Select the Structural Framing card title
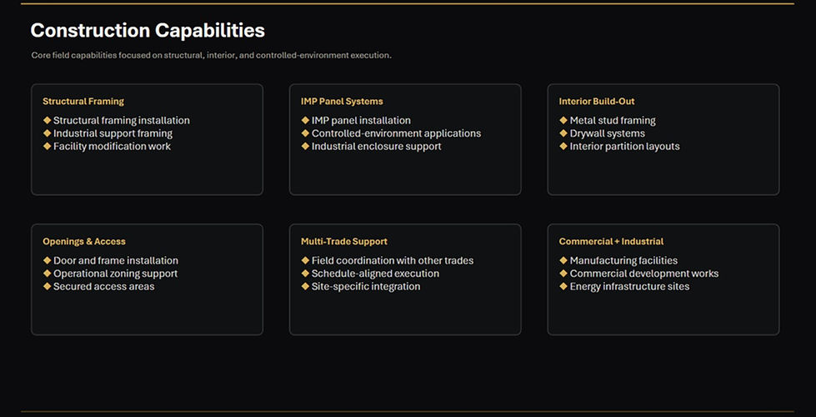Image resolution: width=816 pixels, height=417 pixels. [x=83, y=101]
